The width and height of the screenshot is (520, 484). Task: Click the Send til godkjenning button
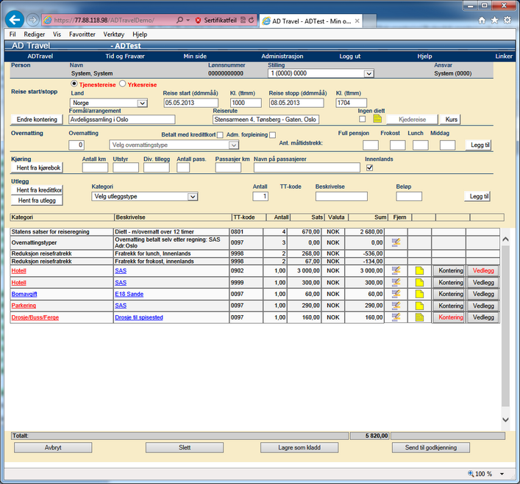point(431,447)
